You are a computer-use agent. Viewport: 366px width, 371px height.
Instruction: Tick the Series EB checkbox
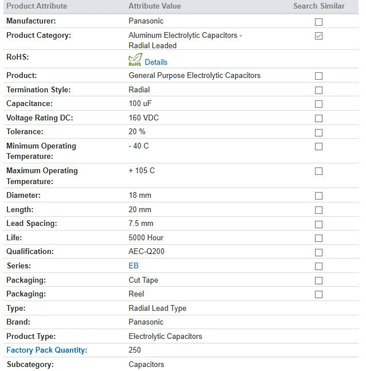[318, 266]
